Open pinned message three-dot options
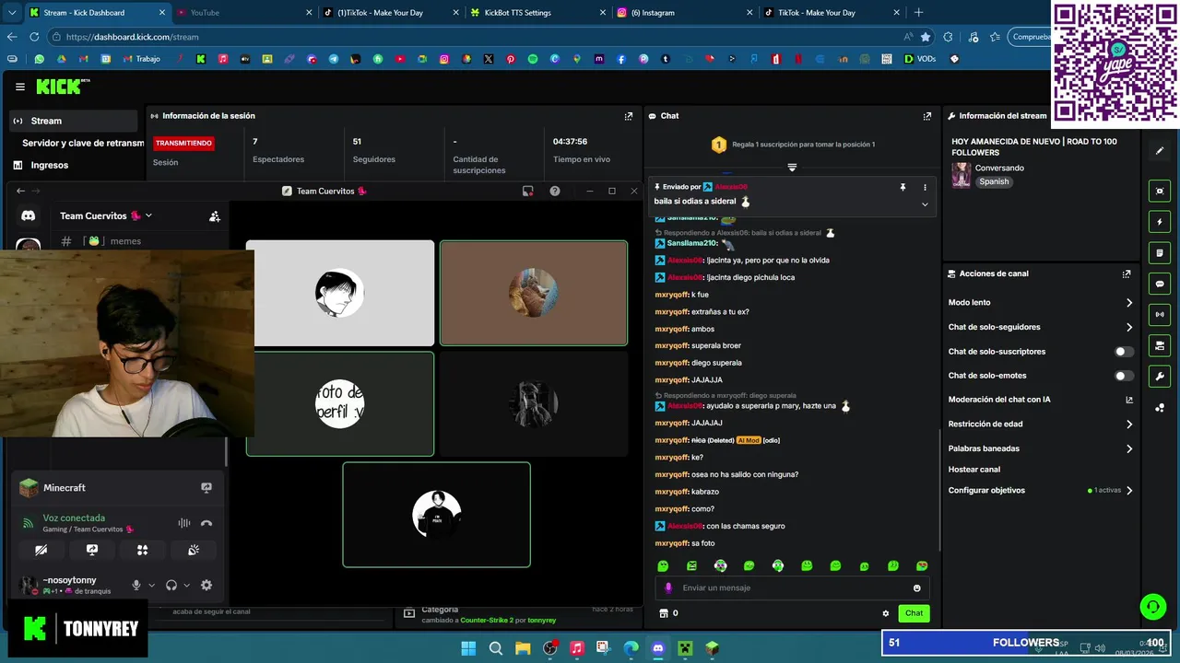The height and width of the screenshot is (663, 1180). [x=925, y=187]
